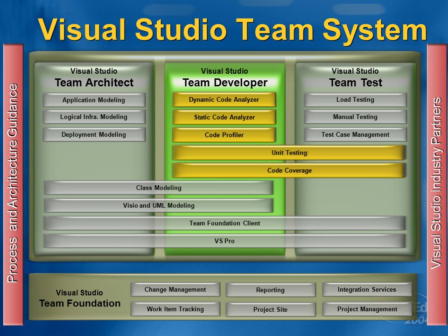Click the Team Architect heading
448x336 pixels.
pyautogui.click(x=94, y=83)
